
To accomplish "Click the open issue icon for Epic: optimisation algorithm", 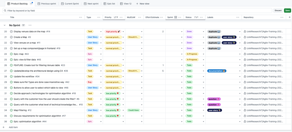I will [x=11, y=121].
